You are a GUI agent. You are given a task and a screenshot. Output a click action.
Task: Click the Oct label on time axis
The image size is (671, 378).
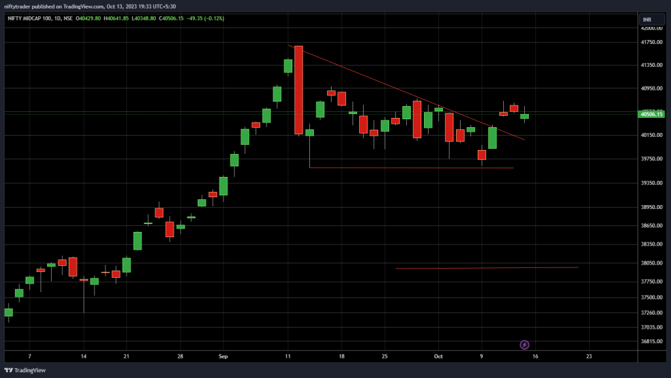[438, 356]
